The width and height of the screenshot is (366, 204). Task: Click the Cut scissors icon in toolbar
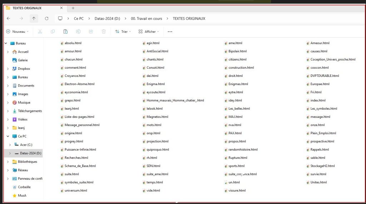[x=40, y=32]
